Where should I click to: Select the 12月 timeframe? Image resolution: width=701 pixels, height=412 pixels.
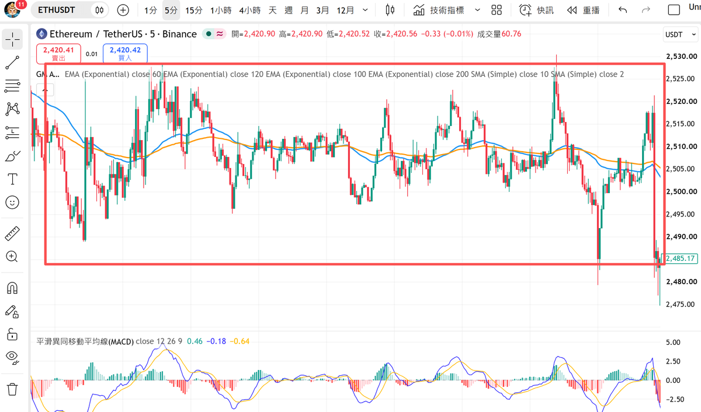[346, 10]
